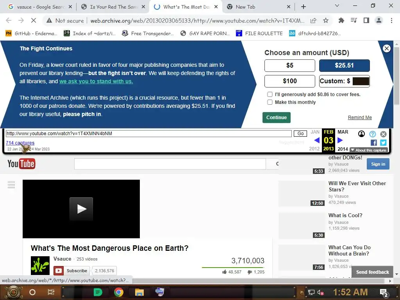
Task: Close the Wayback toolbar with X icon
Action: tap(383, 134)
